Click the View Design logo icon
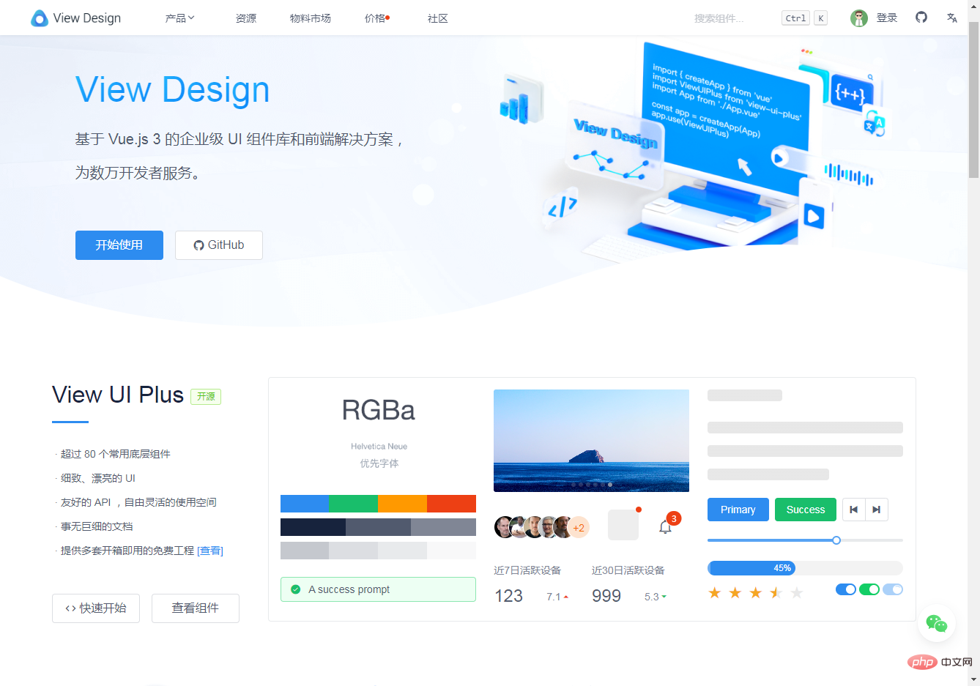 (40, 18)
